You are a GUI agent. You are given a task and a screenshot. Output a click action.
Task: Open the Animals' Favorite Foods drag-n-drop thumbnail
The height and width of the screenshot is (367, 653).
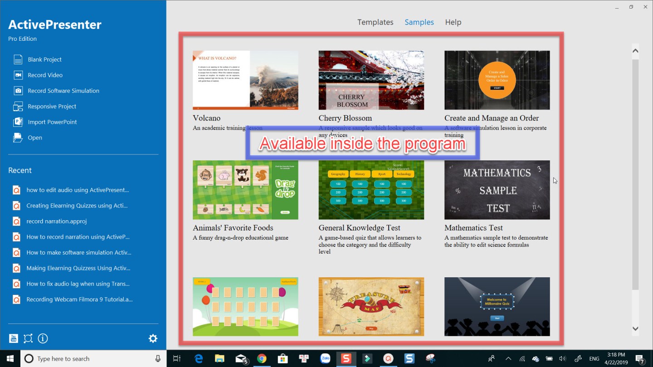[245, 190]
